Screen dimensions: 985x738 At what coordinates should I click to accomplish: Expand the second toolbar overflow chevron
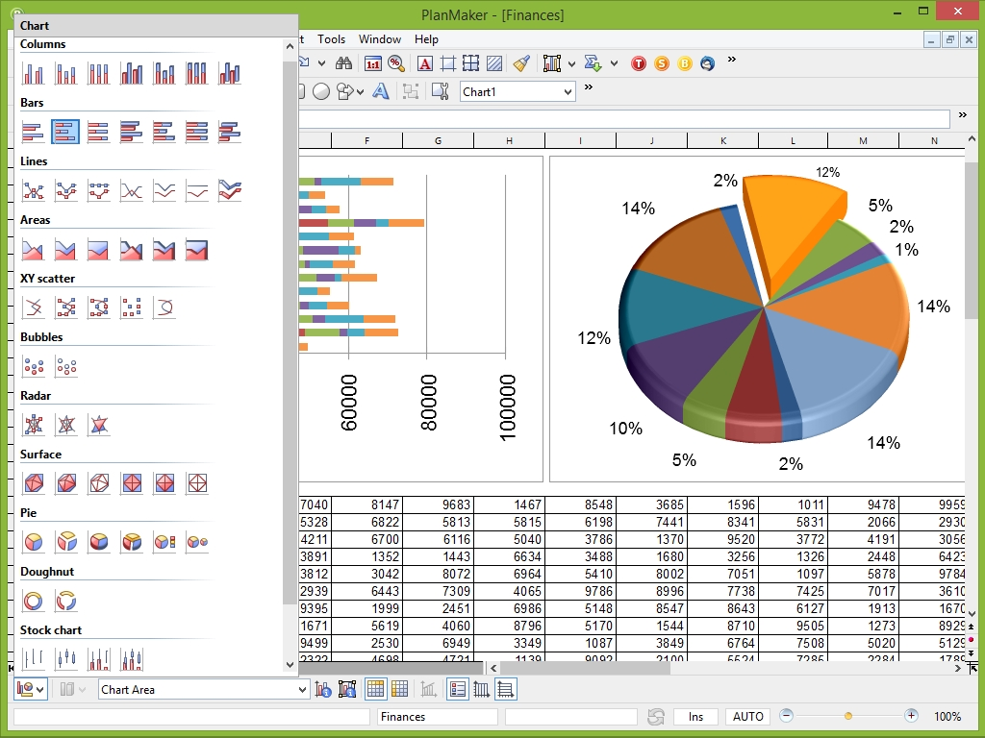click(588, 87)
